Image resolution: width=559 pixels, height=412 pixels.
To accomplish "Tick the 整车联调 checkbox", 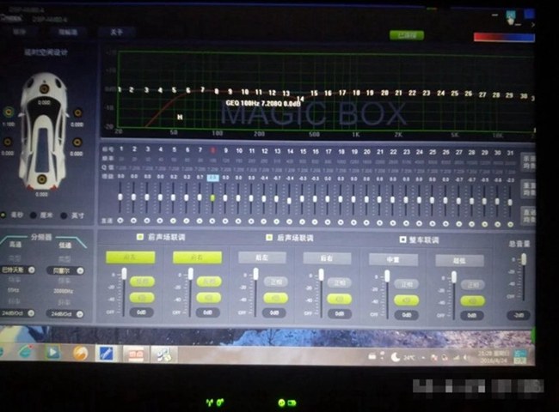I will pyautogui.click(x=402, y=239).
